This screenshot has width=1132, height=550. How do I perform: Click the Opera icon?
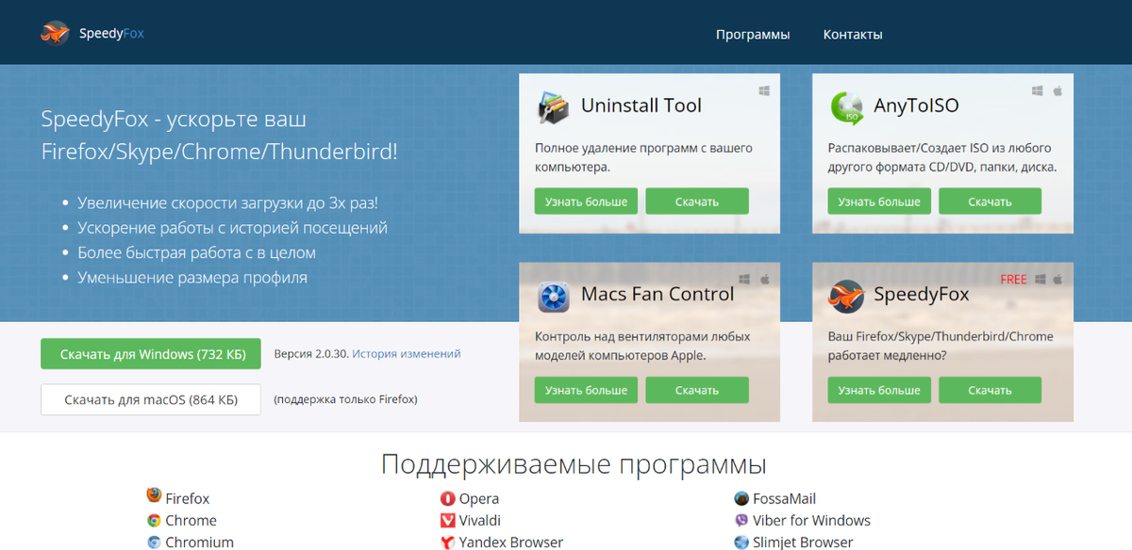click(448, 498)
